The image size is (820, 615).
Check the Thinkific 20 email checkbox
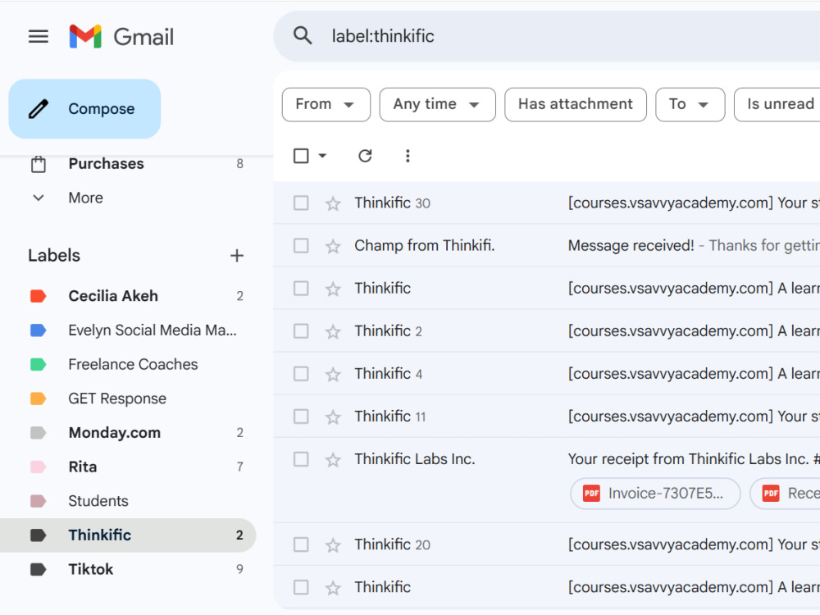click(301, 545)
